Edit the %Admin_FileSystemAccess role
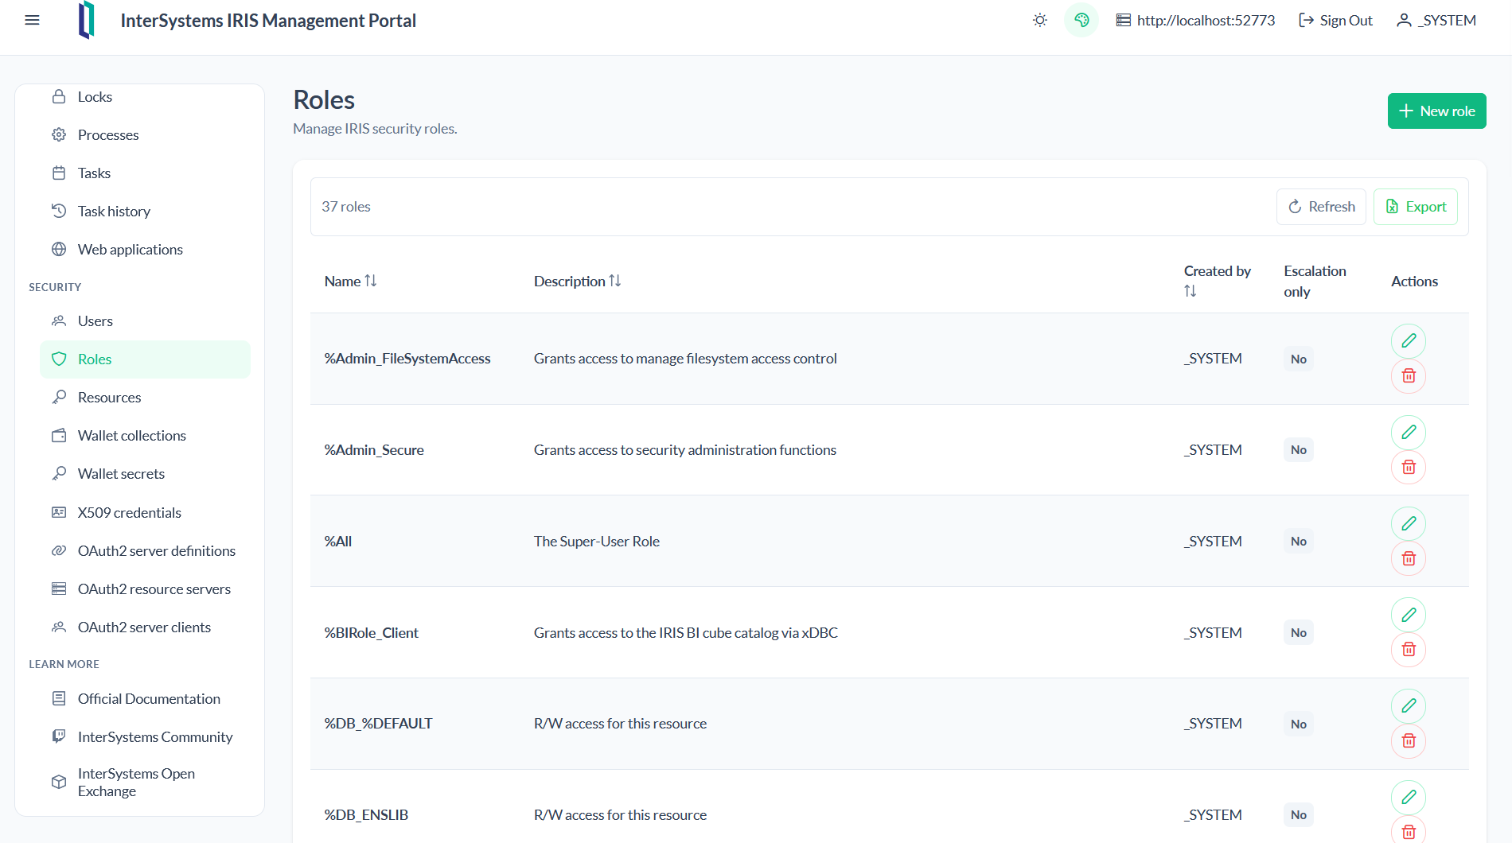Viewport: 1512px width, 843px height. pos(1408,341)
